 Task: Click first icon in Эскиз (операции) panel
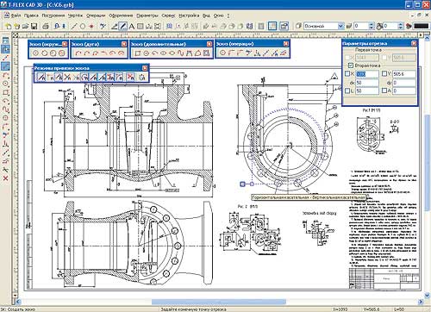222,53
